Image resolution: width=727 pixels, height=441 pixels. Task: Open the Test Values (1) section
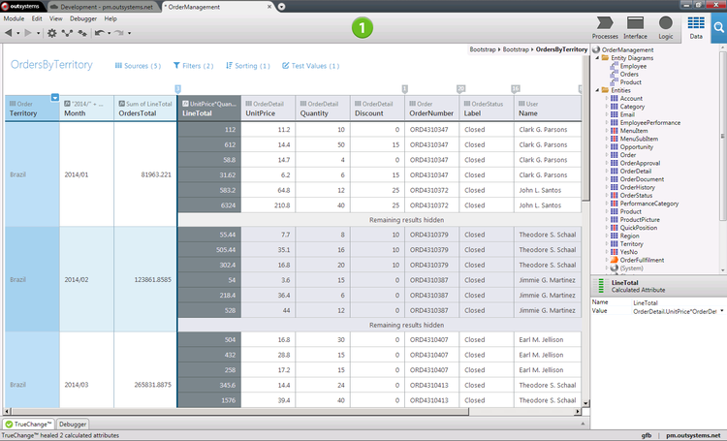[310, 66]
